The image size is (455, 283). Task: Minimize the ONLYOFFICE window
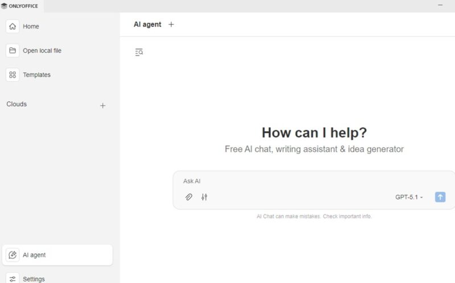point(440,5)
